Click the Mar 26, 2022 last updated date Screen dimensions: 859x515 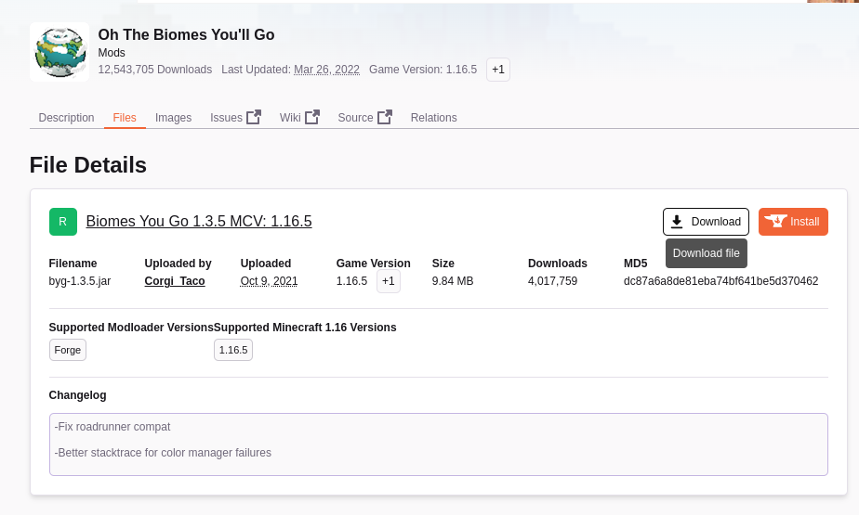click(x=326, y=70)
